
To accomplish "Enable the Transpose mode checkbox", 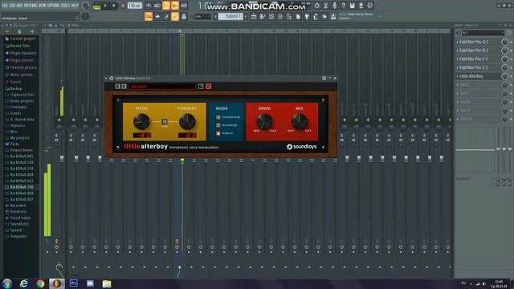I will click(x=218, y=117).
